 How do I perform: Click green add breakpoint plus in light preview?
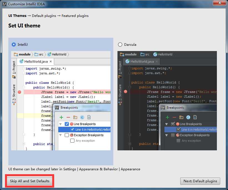tap(61, 117)
